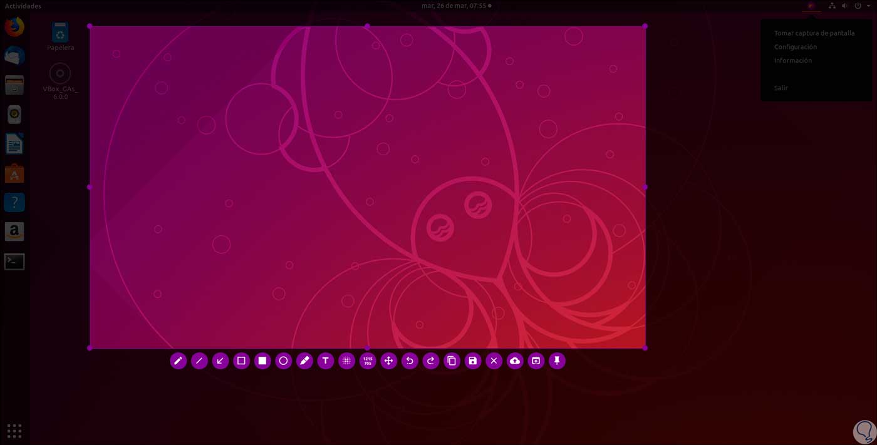
Task: Open Ubuntu Software from the dock
Action: pos(14,173)
